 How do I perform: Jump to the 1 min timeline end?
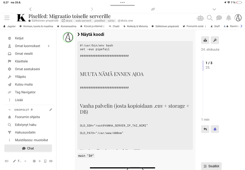205,120
